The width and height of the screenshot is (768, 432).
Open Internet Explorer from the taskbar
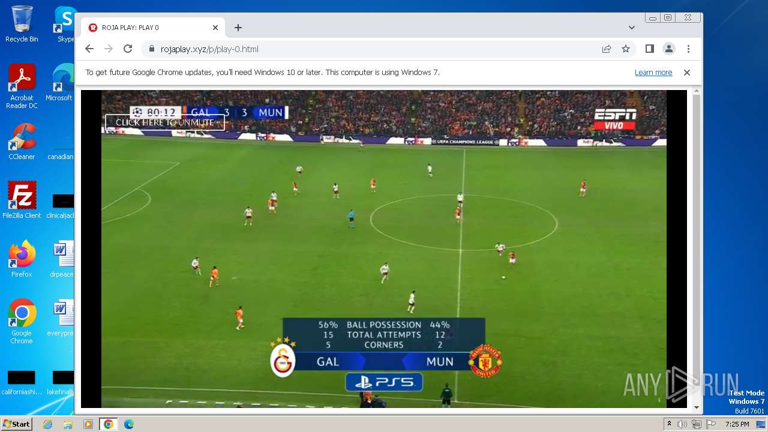[48, 424]
